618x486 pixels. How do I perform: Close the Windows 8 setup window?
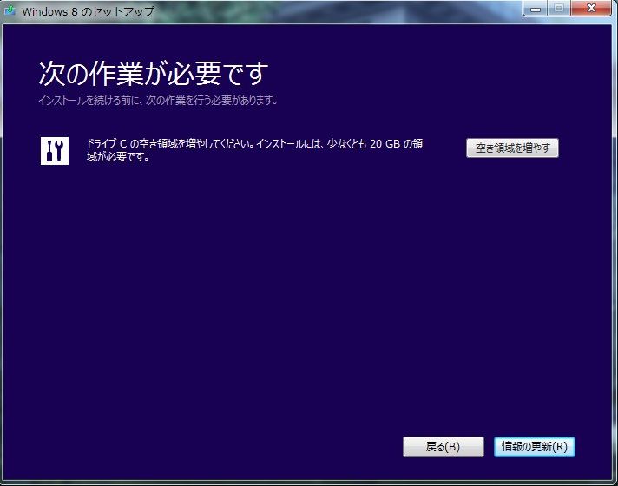coord(591,9)
